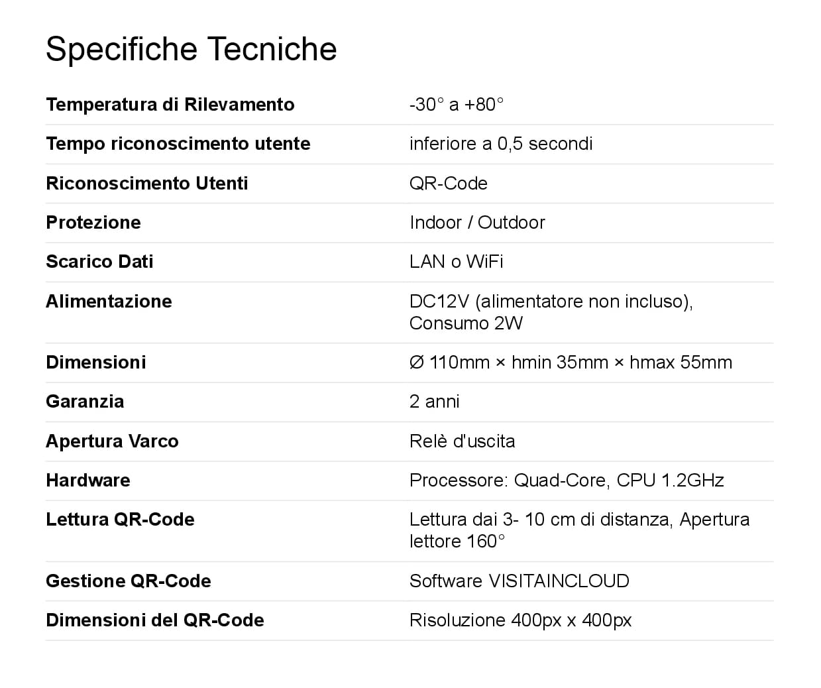Click the Scarico Dati label
821x688 pixels.
99,262
